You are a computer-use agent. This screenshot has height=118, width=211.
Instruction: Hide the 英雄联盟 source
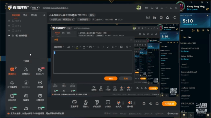coord(9,36)
